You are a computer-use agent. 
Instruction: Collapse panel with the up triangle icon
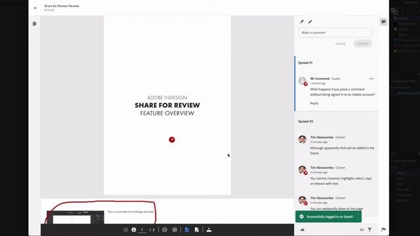coord(303,229)
